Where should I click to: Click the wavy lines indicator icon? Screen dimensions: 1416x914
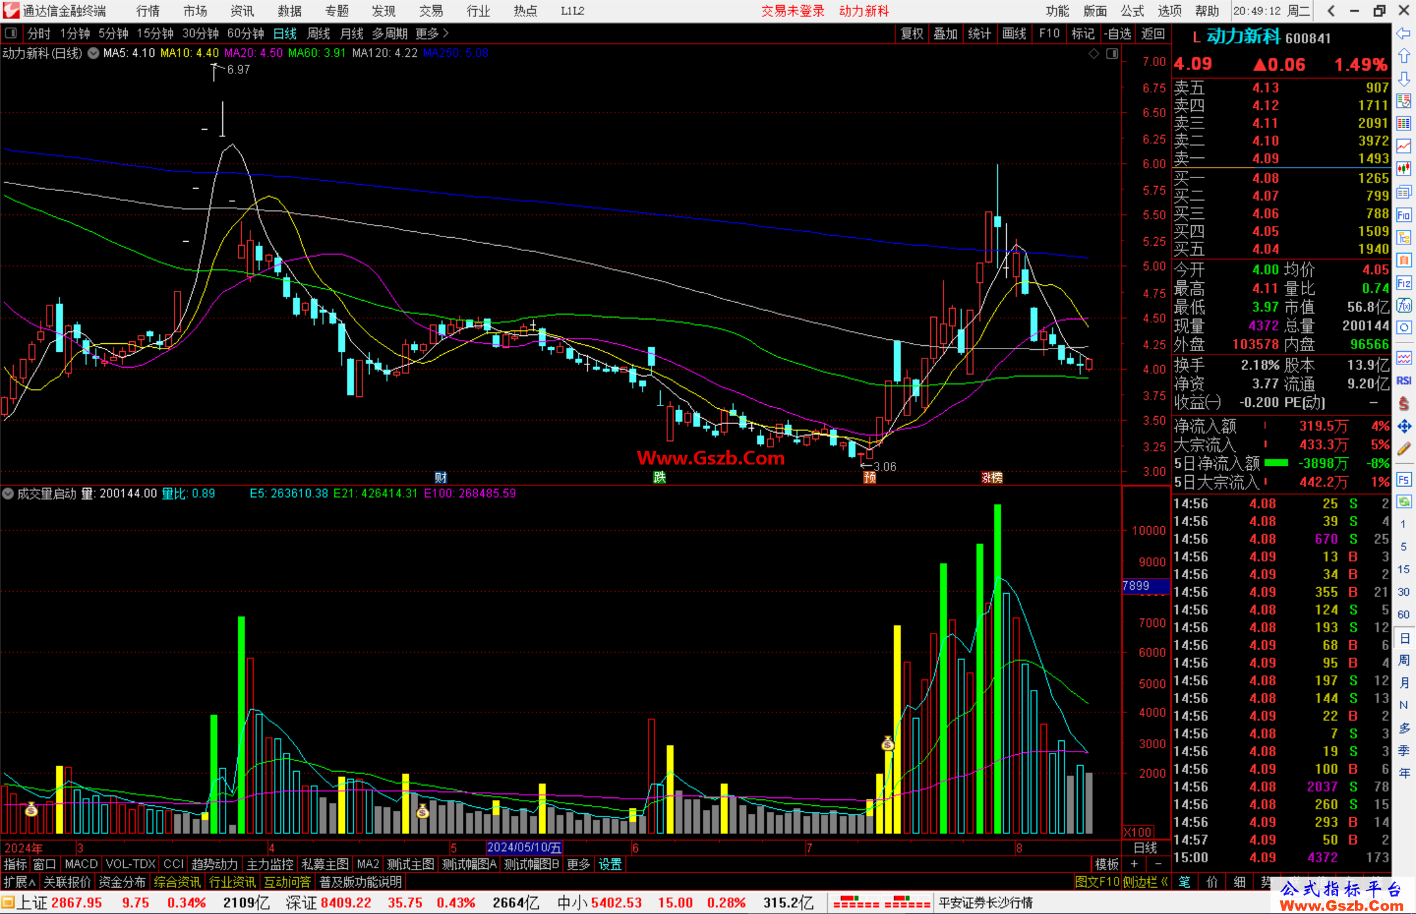(x=1404, y=358)
